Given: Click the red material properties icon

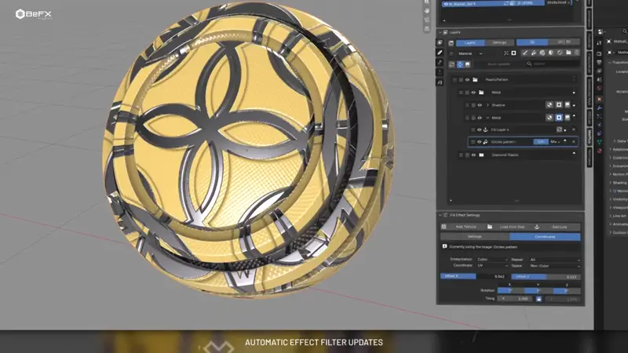Looking at the screenshot, I should [599, 151].
